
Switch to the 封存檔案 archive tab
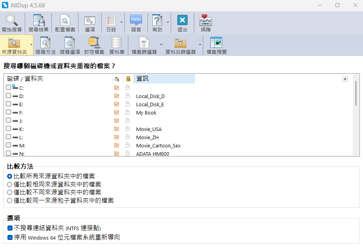tap(94, 45)
